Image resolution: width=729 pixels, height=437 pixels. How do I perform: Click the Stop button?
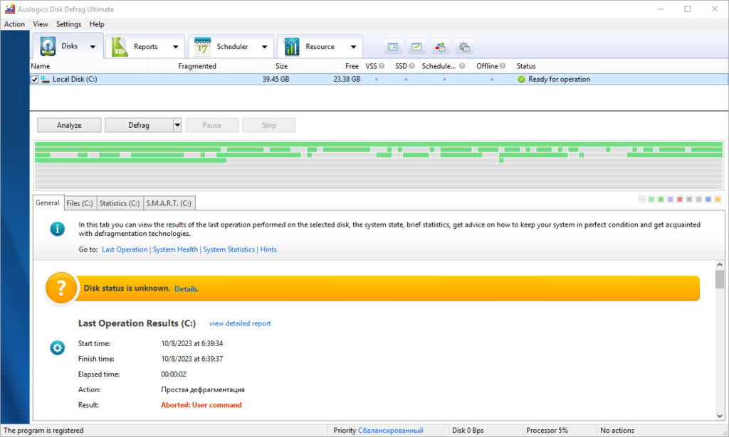pos(268,125)
